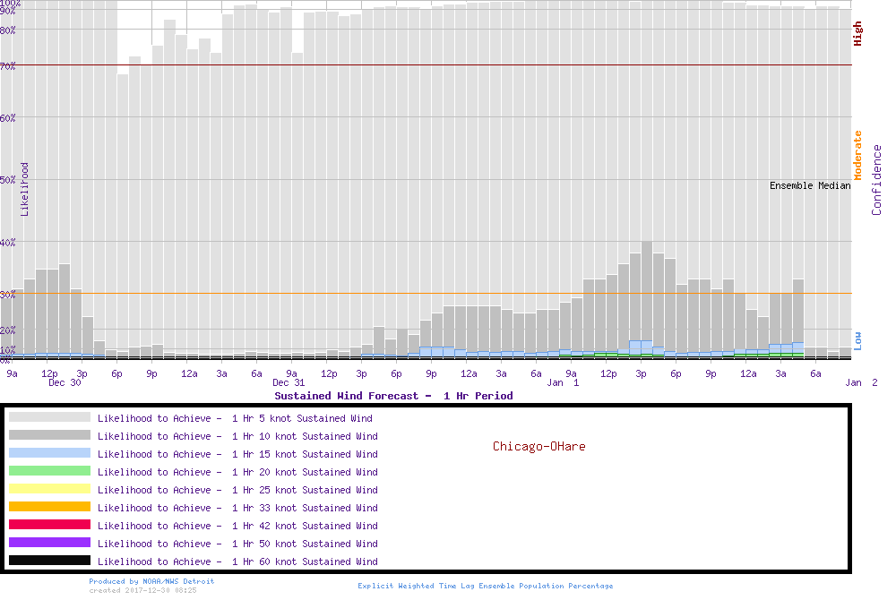
Task: Click the Ensemble Median label
Action: [x=810, y=185]
